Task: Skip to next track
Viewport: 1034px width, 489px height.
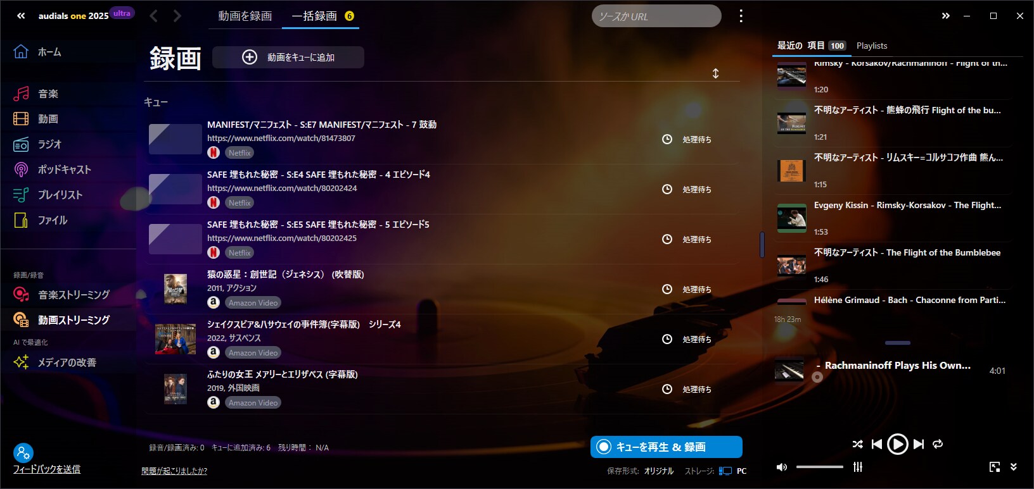Action: pos(919,444)
